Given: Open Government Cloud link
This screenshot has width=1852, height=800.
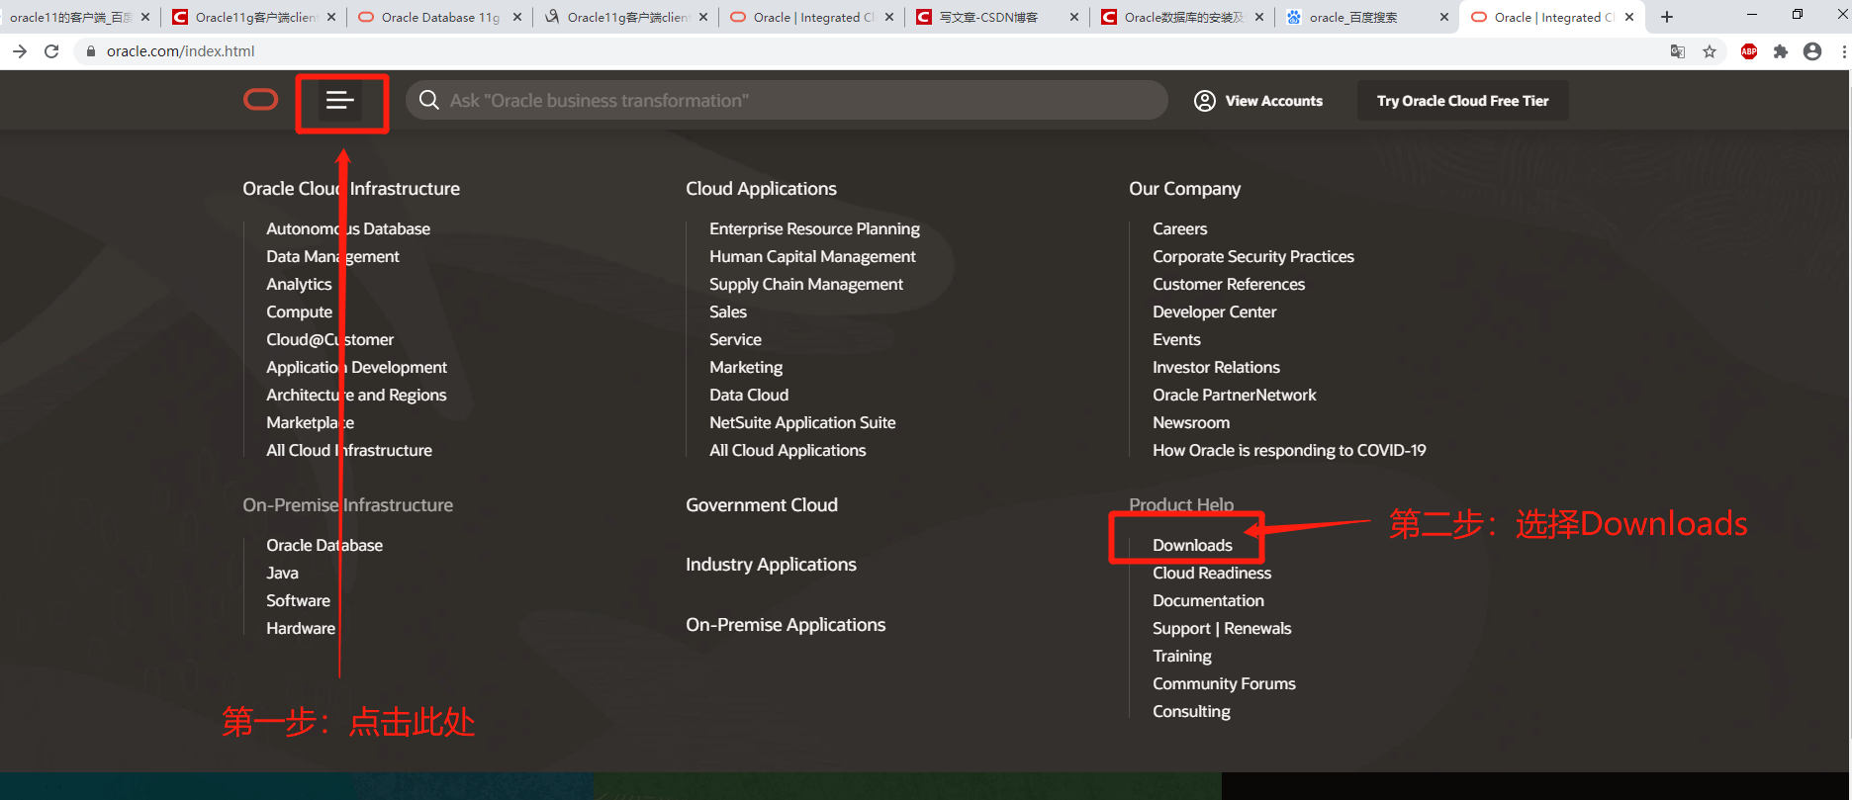Looking at the screenshot, I should point(762,504).
